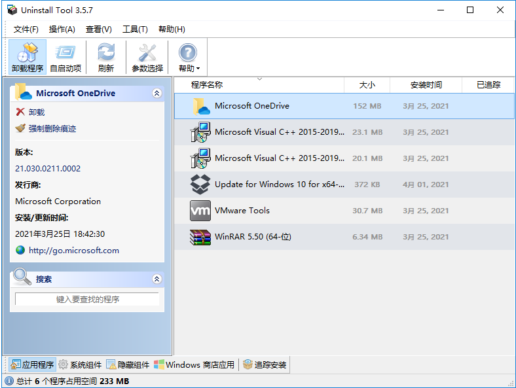Click the Update for Windows 10 icon
This screenshot has width=516, height=388.
200,185
